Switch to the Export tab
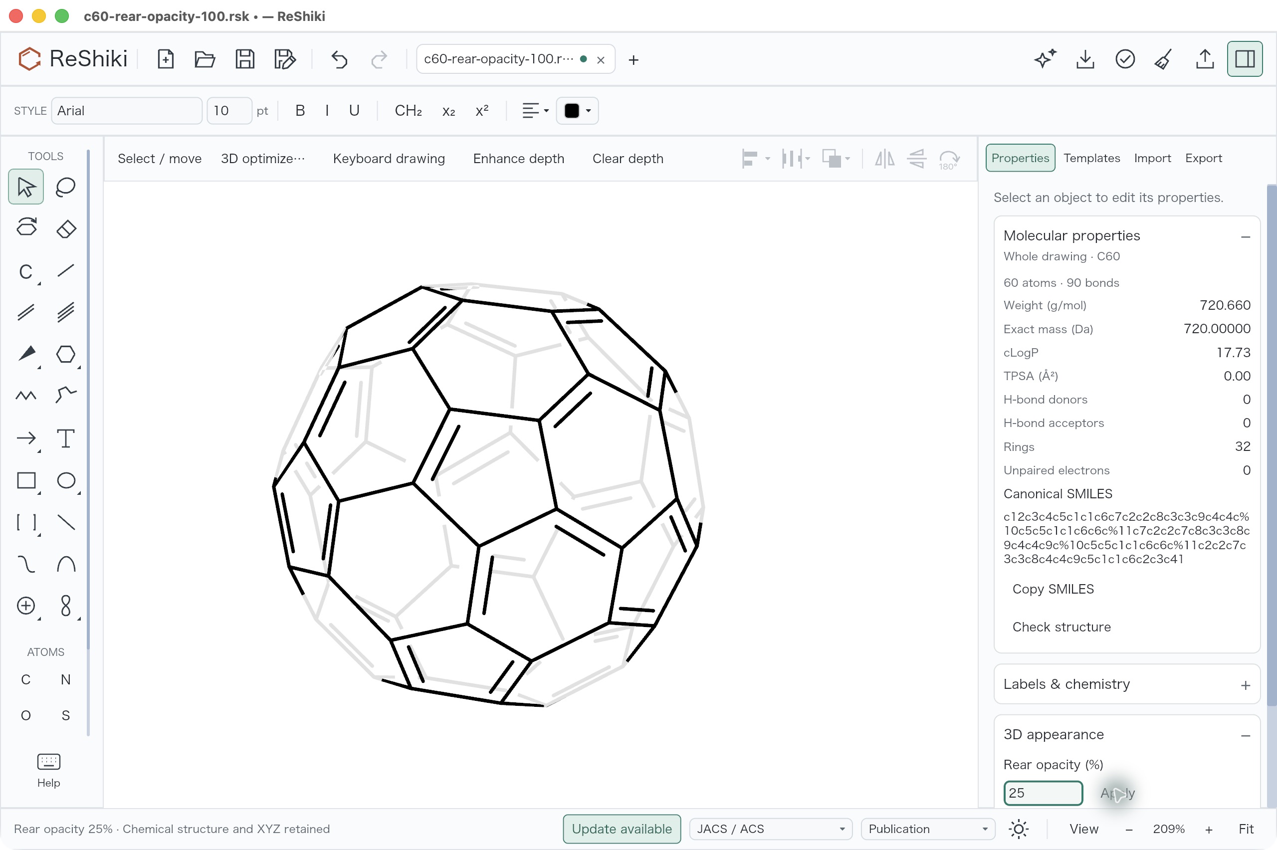This screenshot has width=1277, height=850. 1203,158
